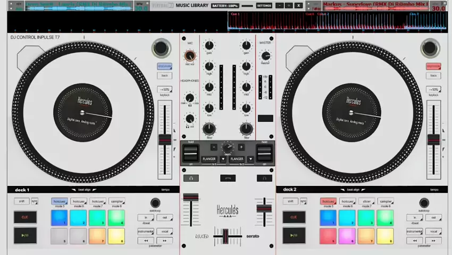Trigger hot cue pad 1 on deck 1

click(x=59, y=217)
